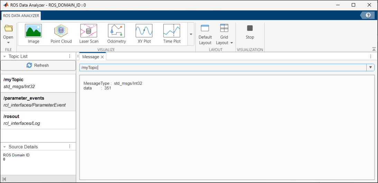
Task: Switch to the Message tab
Action: tap(91, 57)
